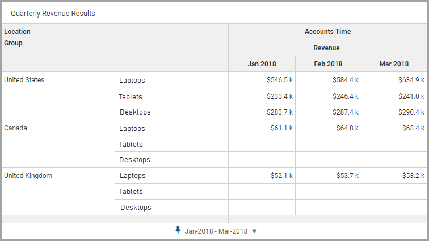Select the $546.5 k cell
429x241 pixels.
(262, 80)
